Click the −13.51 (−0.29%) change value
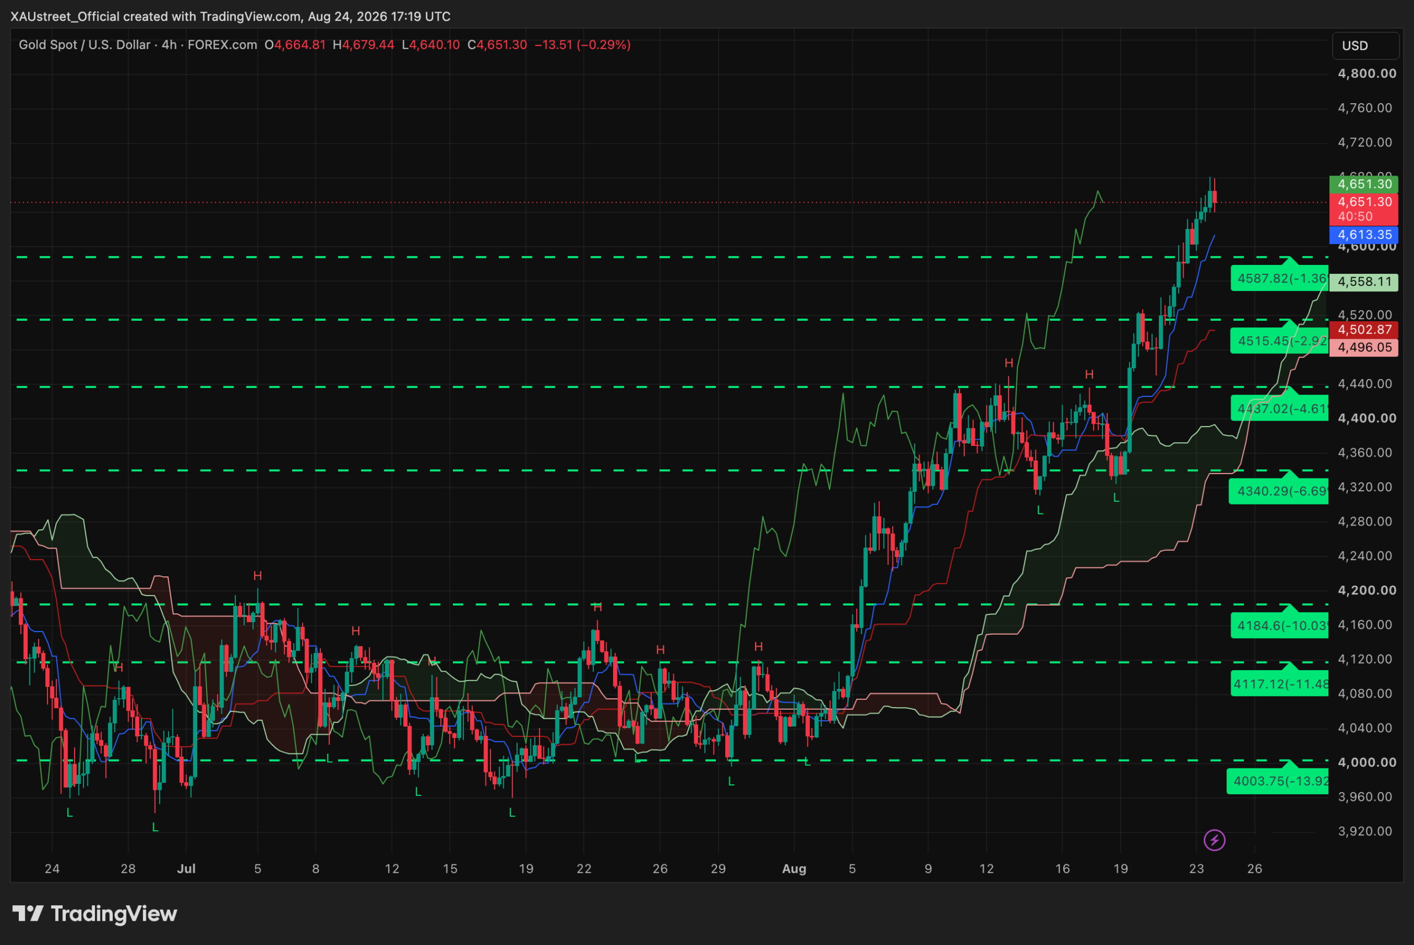The image size is (1414, 945). [583, 45]
